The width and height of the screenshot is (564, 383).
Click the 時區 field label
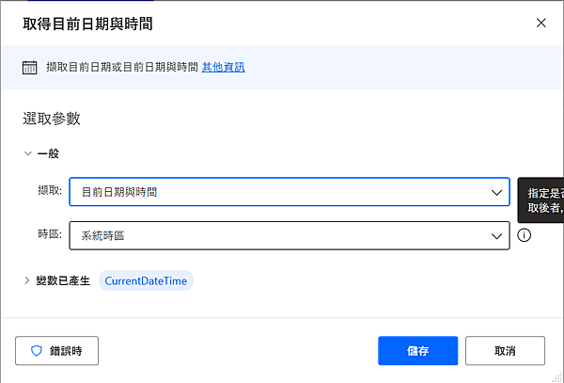[50, 234]
